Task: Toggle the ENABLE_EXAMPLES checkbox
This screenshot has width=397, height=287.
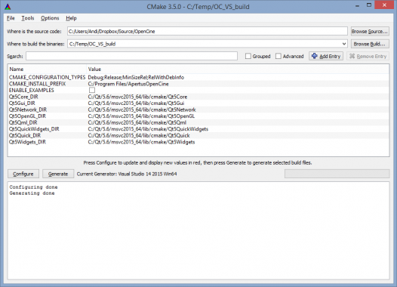Action: point(92,90)
